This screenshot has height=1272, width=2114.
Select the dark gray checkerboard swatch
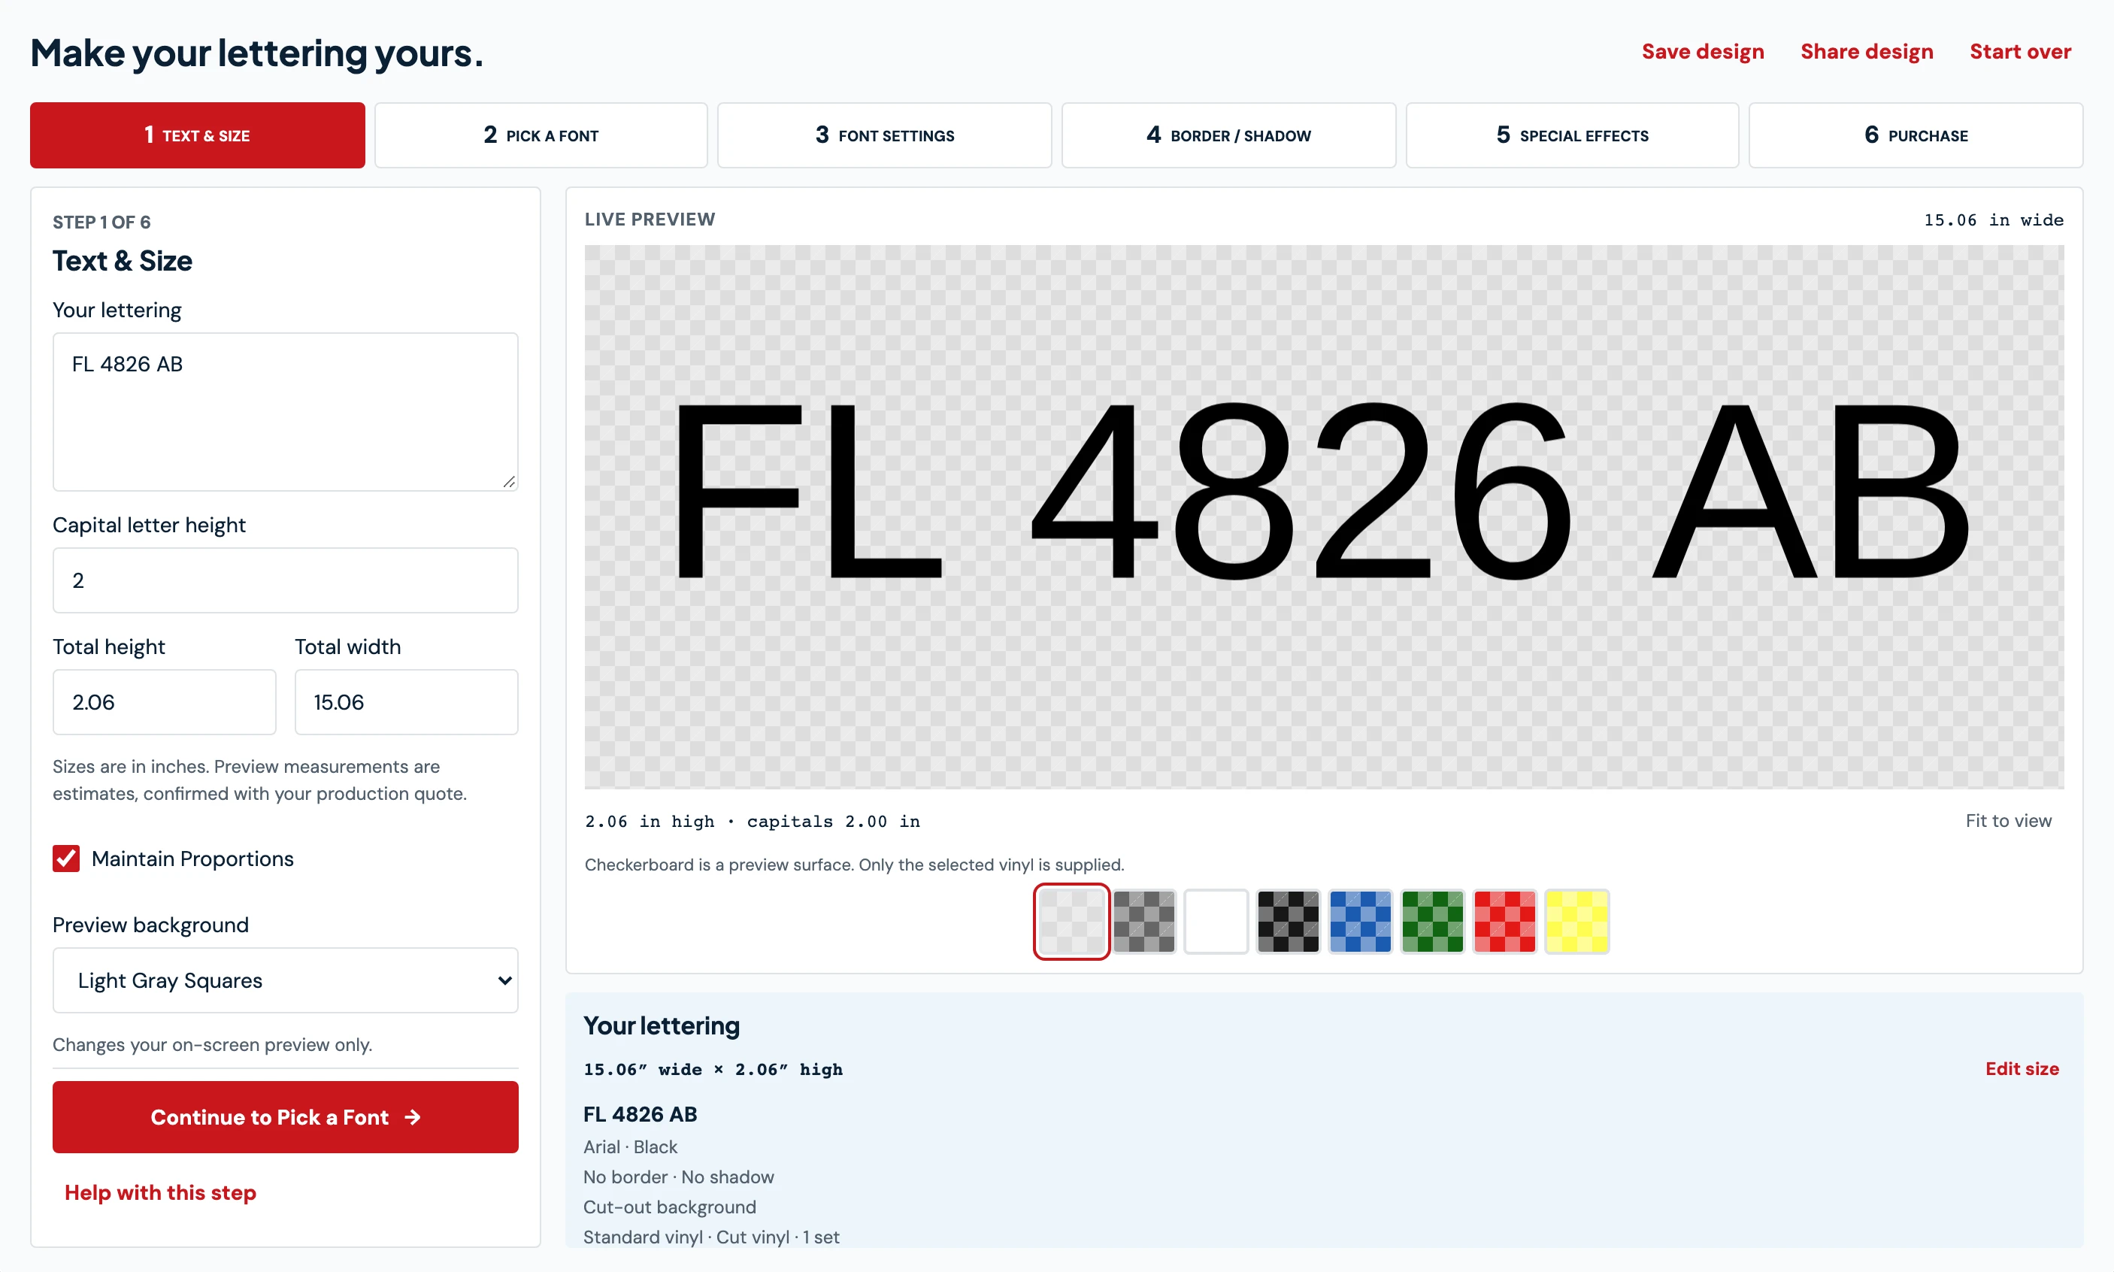(x=1144, y=922)
